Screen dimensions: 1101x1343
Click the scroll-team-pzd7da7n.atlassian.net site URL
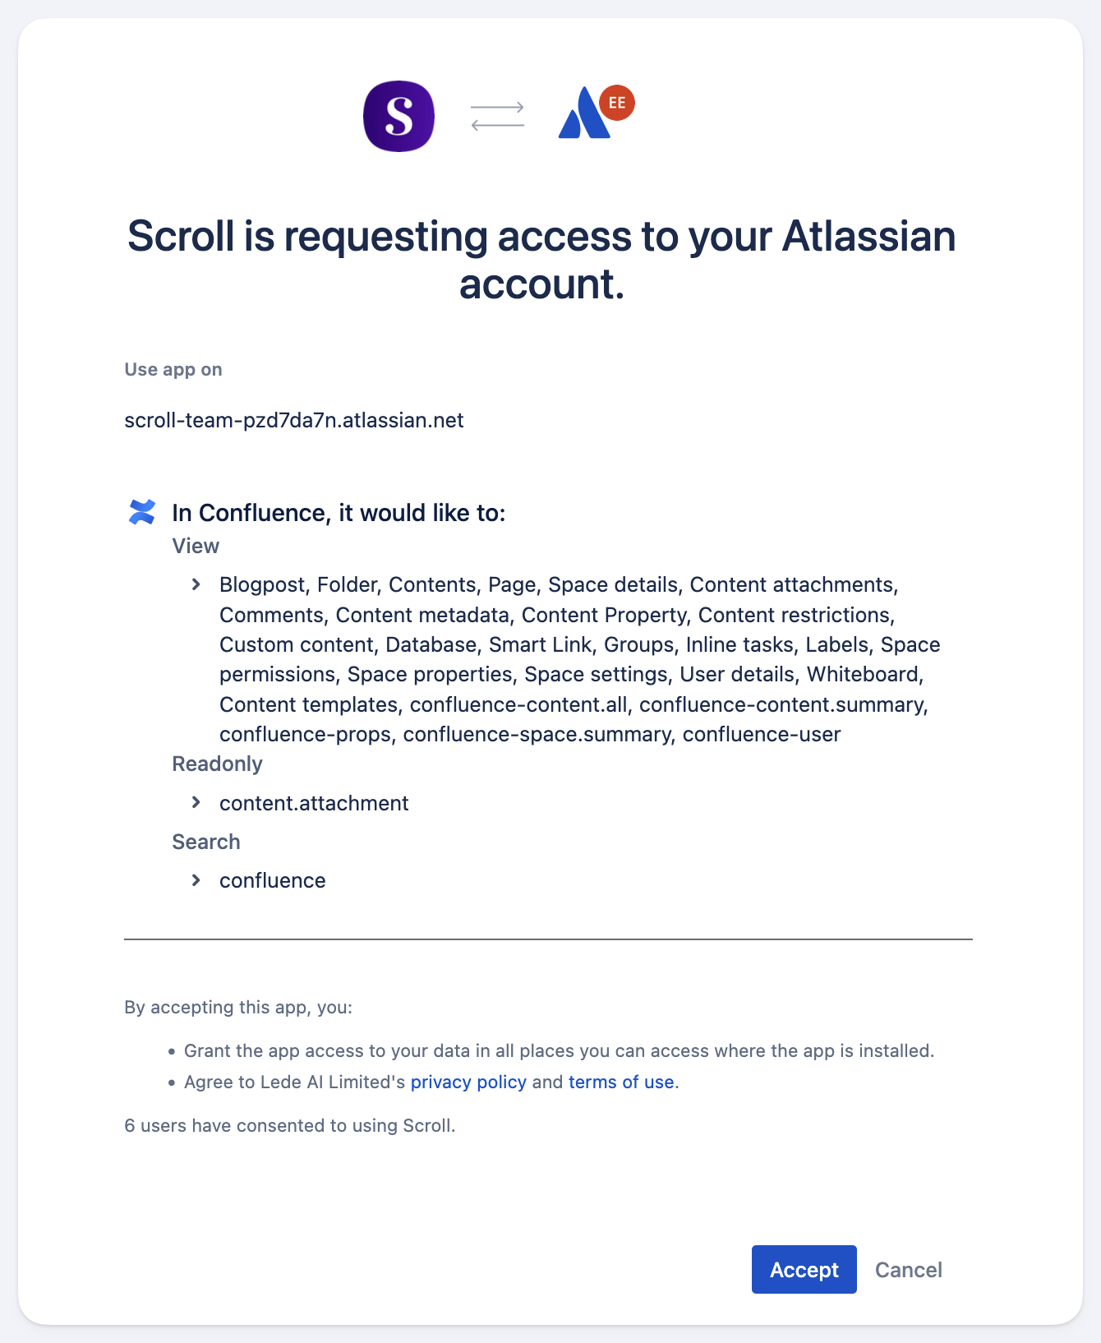coord(294,420)
